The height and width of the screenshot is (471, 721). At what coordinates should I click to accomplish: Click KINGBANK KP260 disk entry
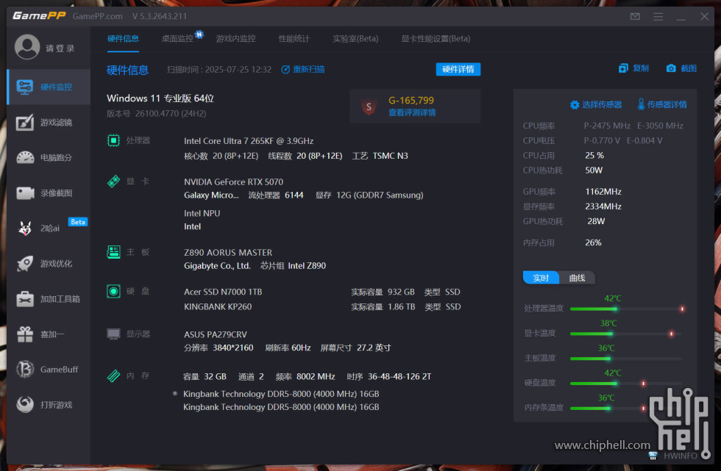tap(218, 306)
